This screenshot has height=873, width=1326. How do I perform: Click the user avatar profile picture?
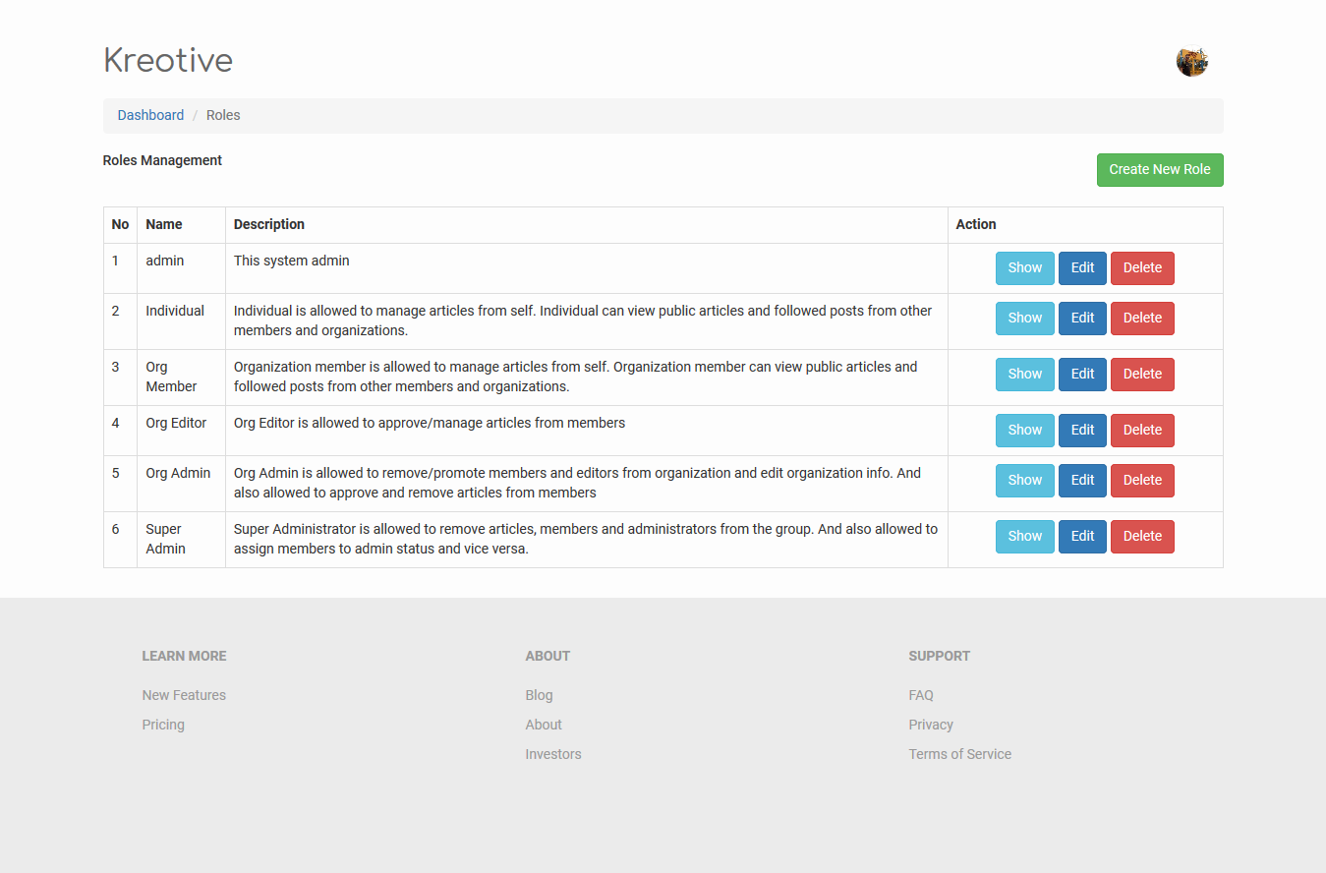1191,62
